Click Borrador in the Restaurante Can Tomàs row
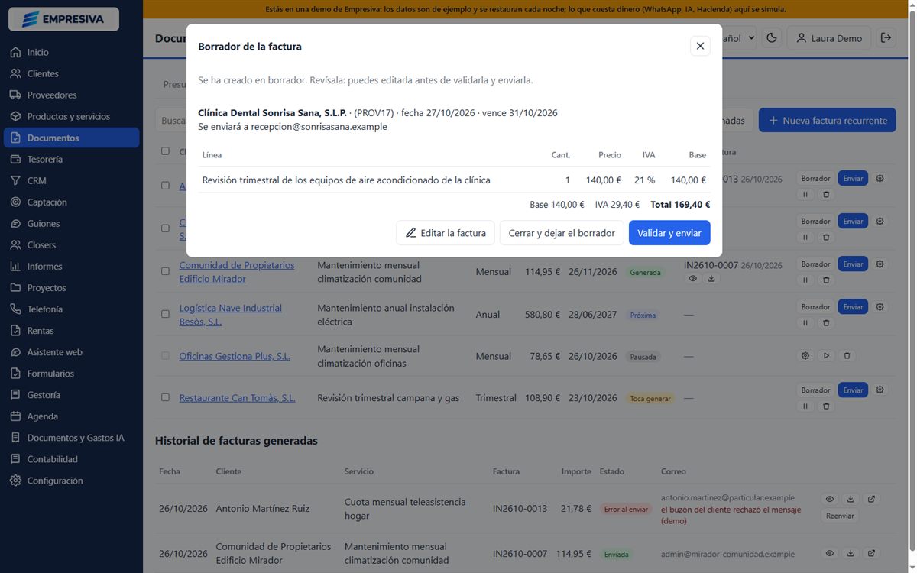The width and height of the screenshot is (917, 573). (x=815, y=390)
